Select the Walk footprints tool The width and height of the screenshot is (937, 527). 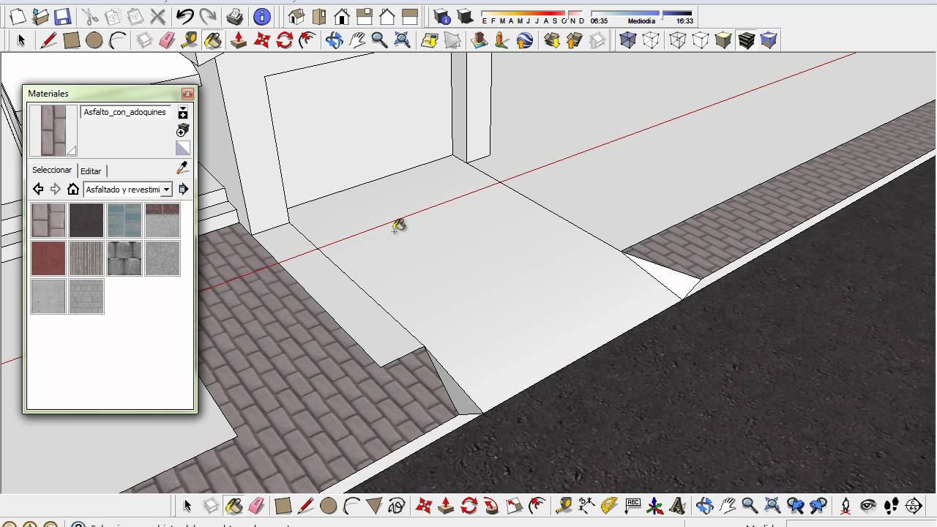tap(891, 505)
